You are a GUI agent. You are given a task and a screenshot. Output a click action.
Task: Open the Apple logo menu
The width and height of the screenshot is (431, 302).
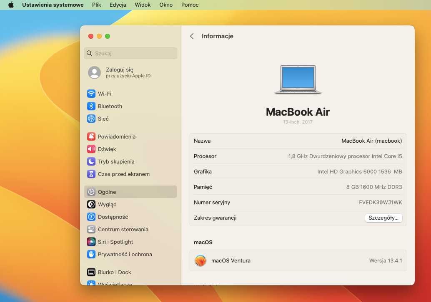[11, 5]
